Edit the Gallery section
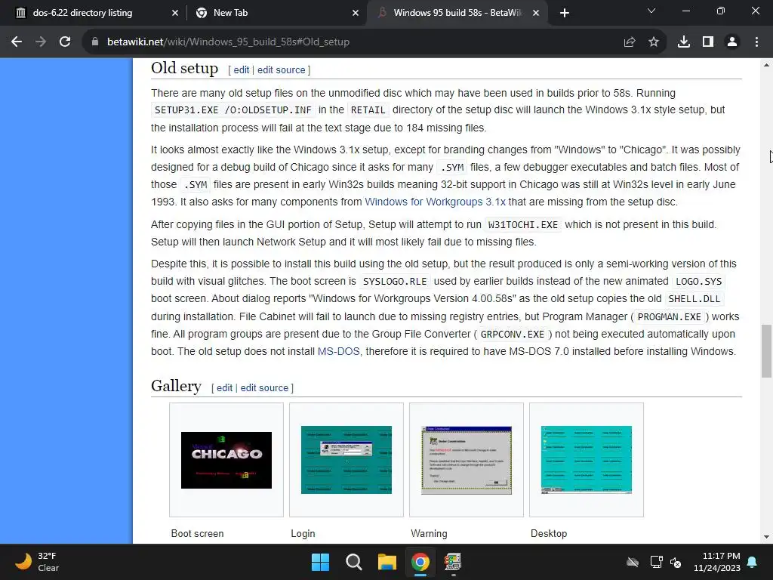Screen dimensions: 773x580 tap(224, 388)
